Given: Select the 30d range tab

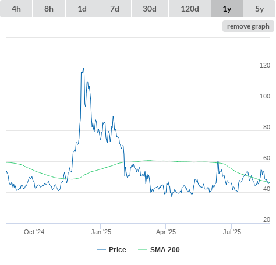Looking at the screenshot, I should tap(150, 9).
